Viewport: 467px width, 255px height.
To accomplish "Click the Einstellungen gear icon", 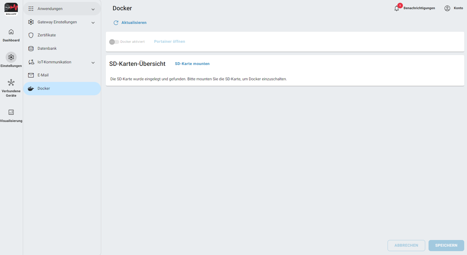I will [x=11, y=57].
